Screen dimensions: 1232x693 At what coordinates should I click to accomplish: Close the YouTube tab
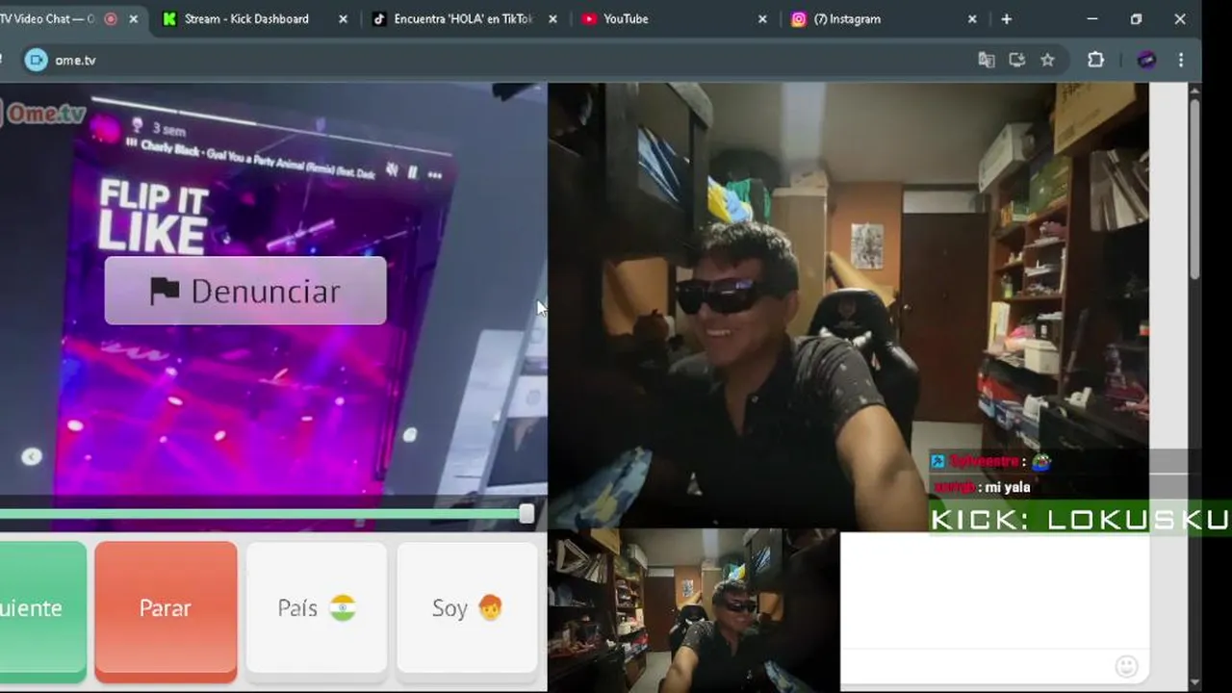tap(762, 19)
